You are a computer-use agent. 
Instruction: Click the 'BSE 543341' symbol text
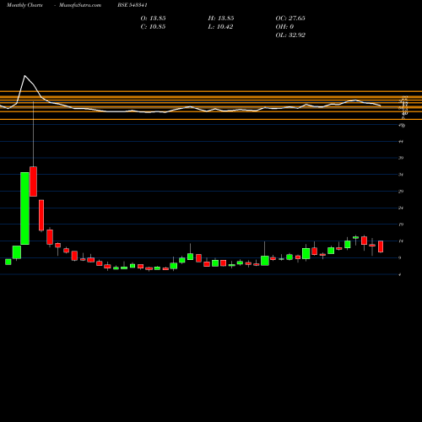coord(133,5)
